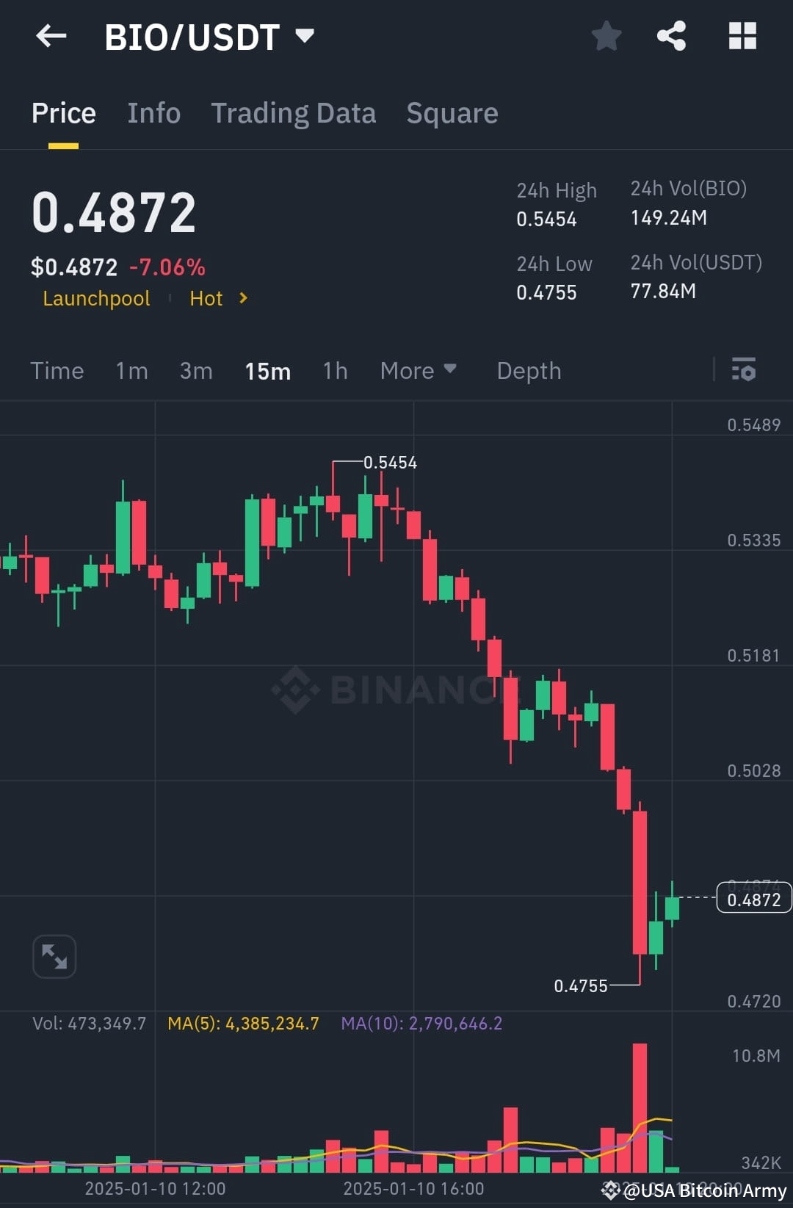The image size is (793, 1208).
Task: Tap the back arrow to exit chart
Action: coord(50,36)
